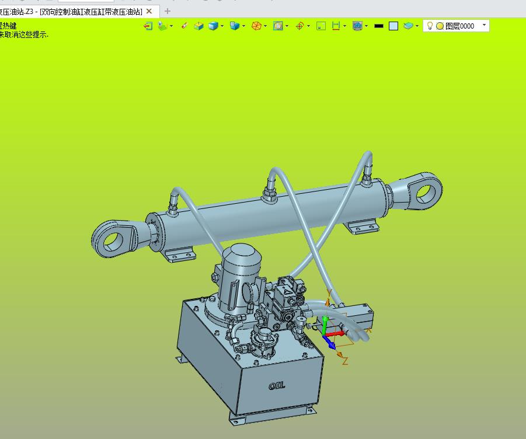
Task: Click the yellow circle layer status icon
Action: (x=440, y=26)
